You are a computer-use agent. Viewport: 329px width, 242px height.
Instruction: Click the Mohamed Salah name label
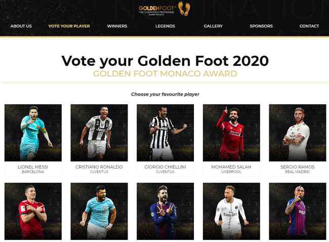coord(231,167)
